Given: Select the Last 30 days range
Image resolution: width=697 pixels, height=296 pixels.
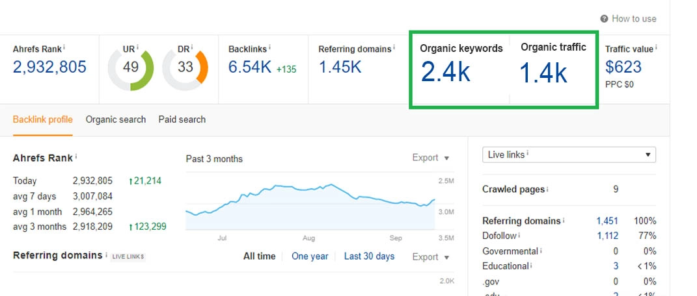Looking at the screenshot, I should [369, 256].
